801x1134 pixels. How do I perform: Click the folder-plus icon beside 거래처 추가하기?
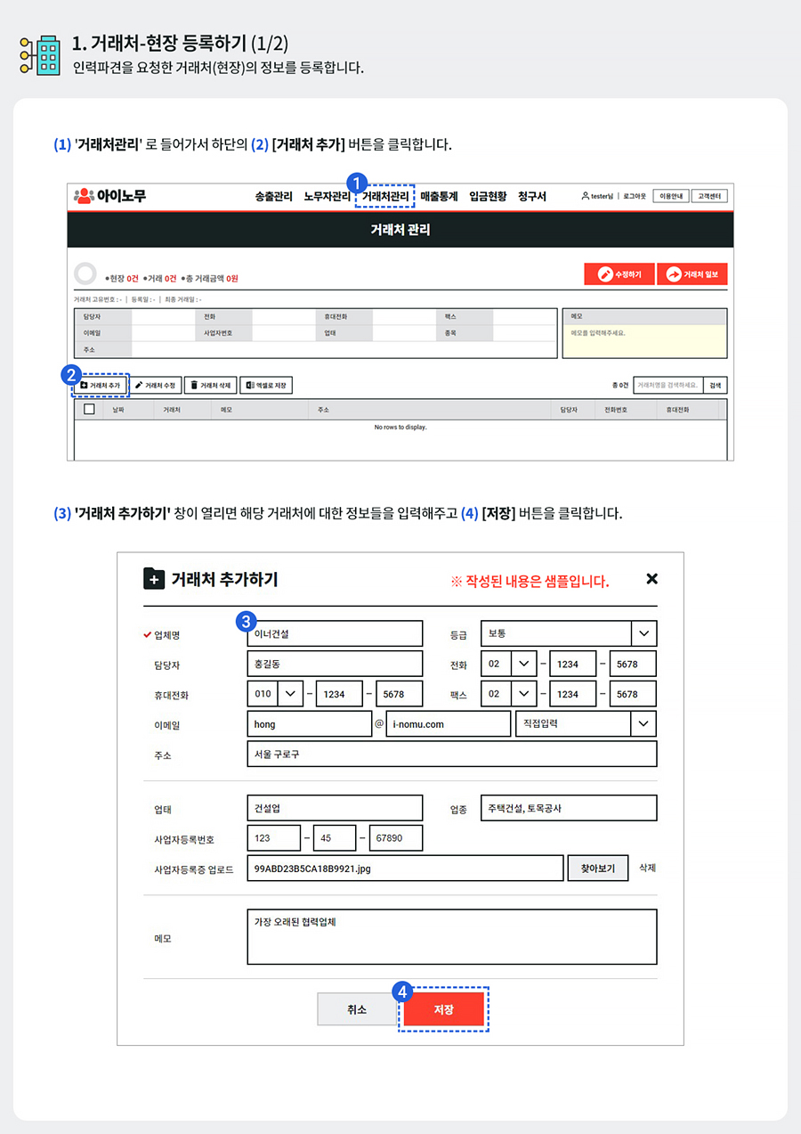pos(154,579)
